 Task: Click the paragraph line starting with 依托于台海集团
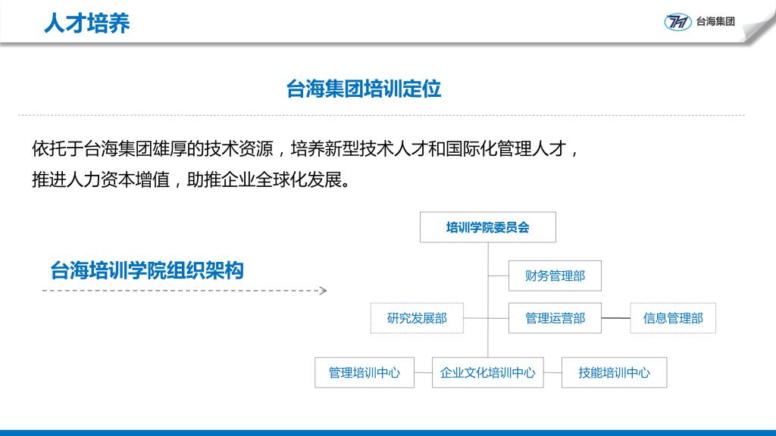click(305, 148)
